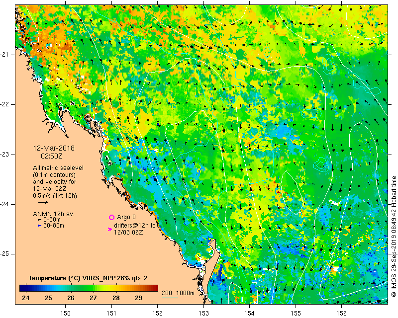This screenshot has width=398, height=318.
Task: Click the longitude axis label 150
Action: pos(66,314)
